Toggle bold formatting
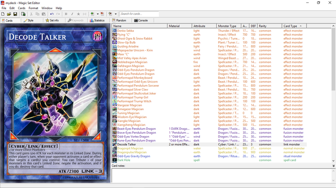The width and height of the screenshot is (336, 188). [66, 14]
